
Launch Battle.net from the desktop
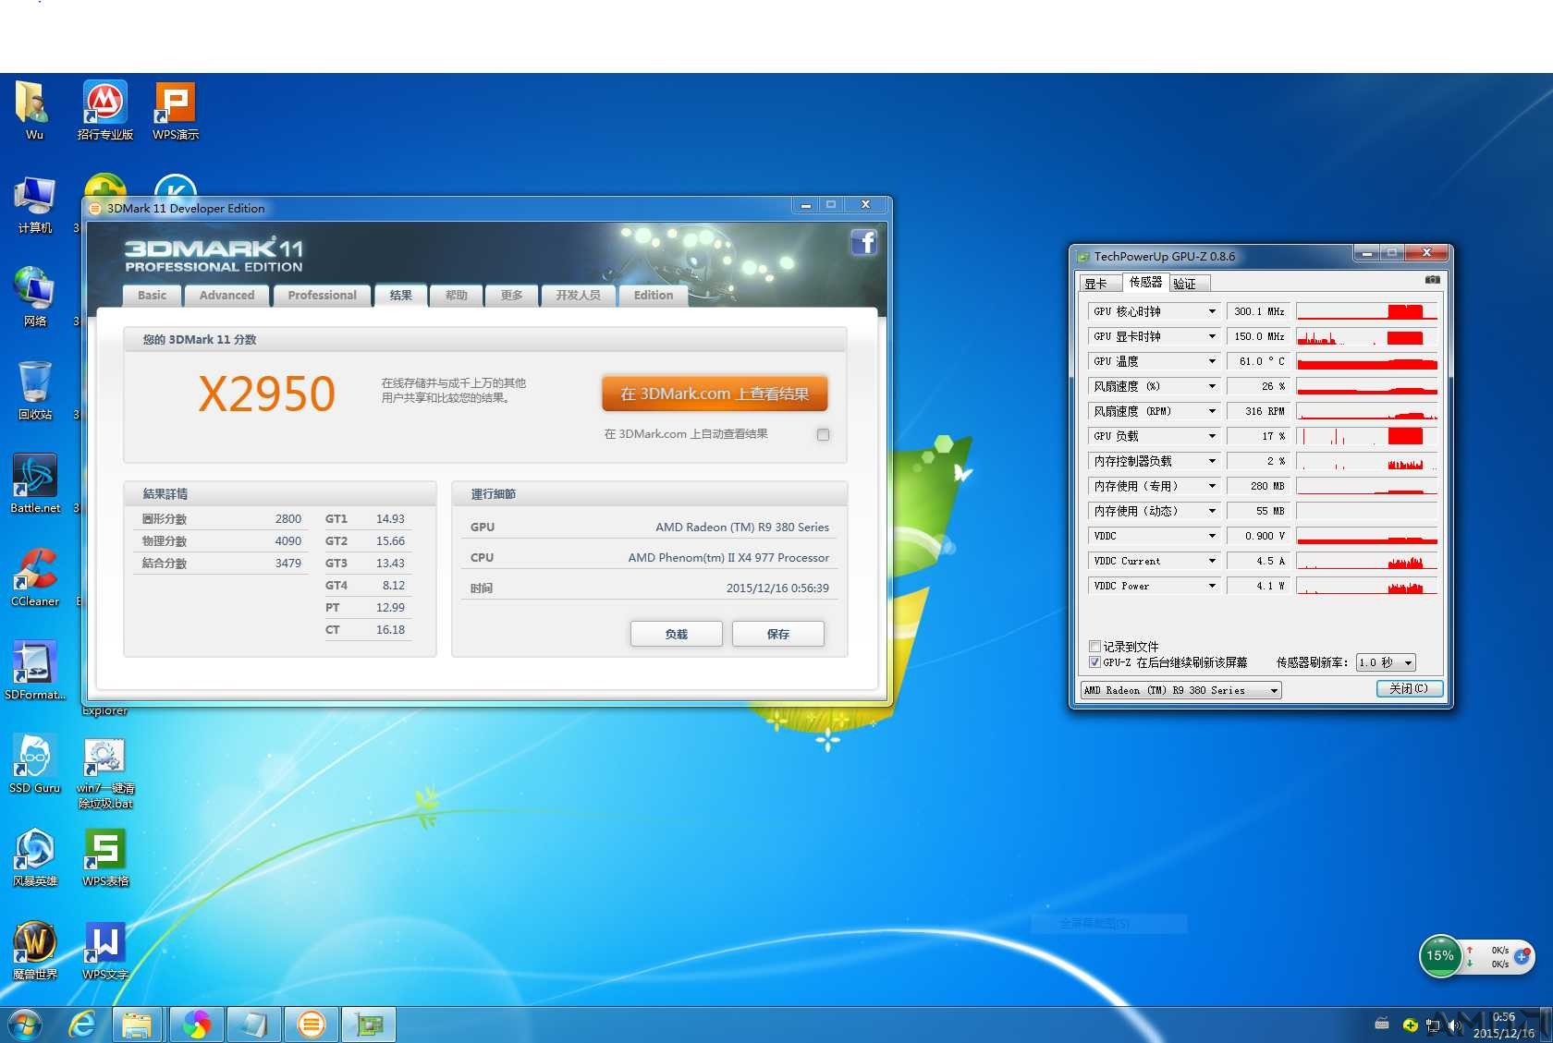point(34,484)
